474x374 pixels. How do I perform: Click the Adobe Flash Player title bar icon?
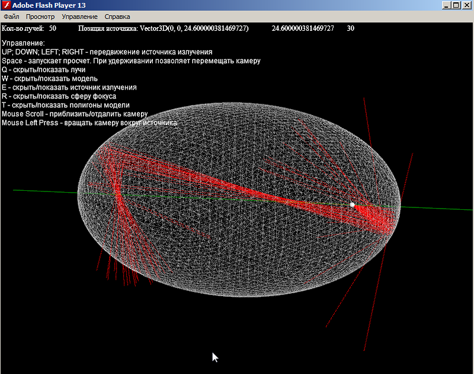point(7,5)
